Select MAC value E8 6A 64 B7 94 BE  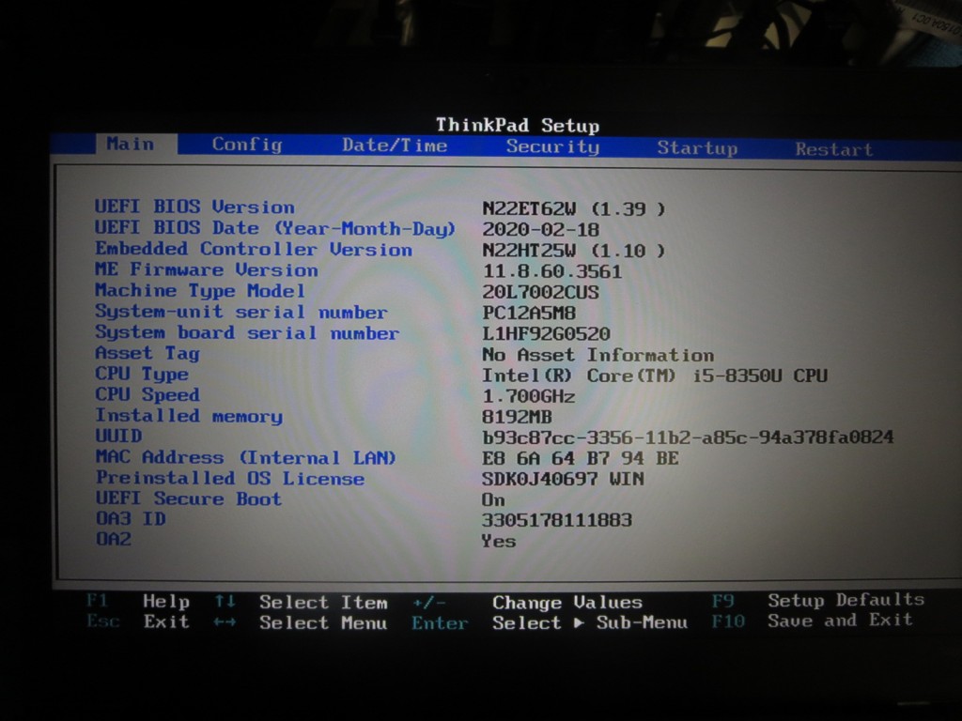581,458
